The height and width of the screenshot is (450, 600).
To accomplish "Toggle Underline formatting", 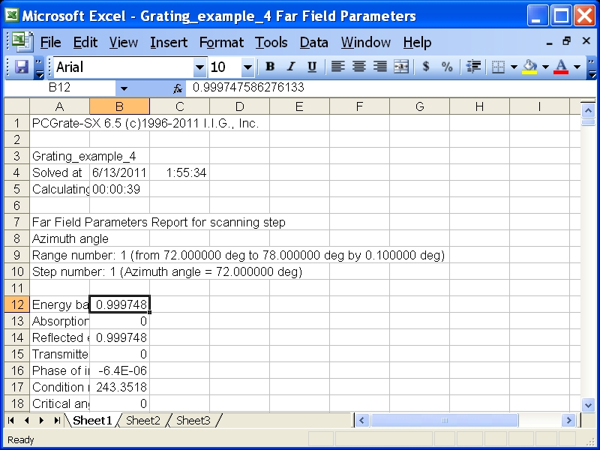I will 312,67.
